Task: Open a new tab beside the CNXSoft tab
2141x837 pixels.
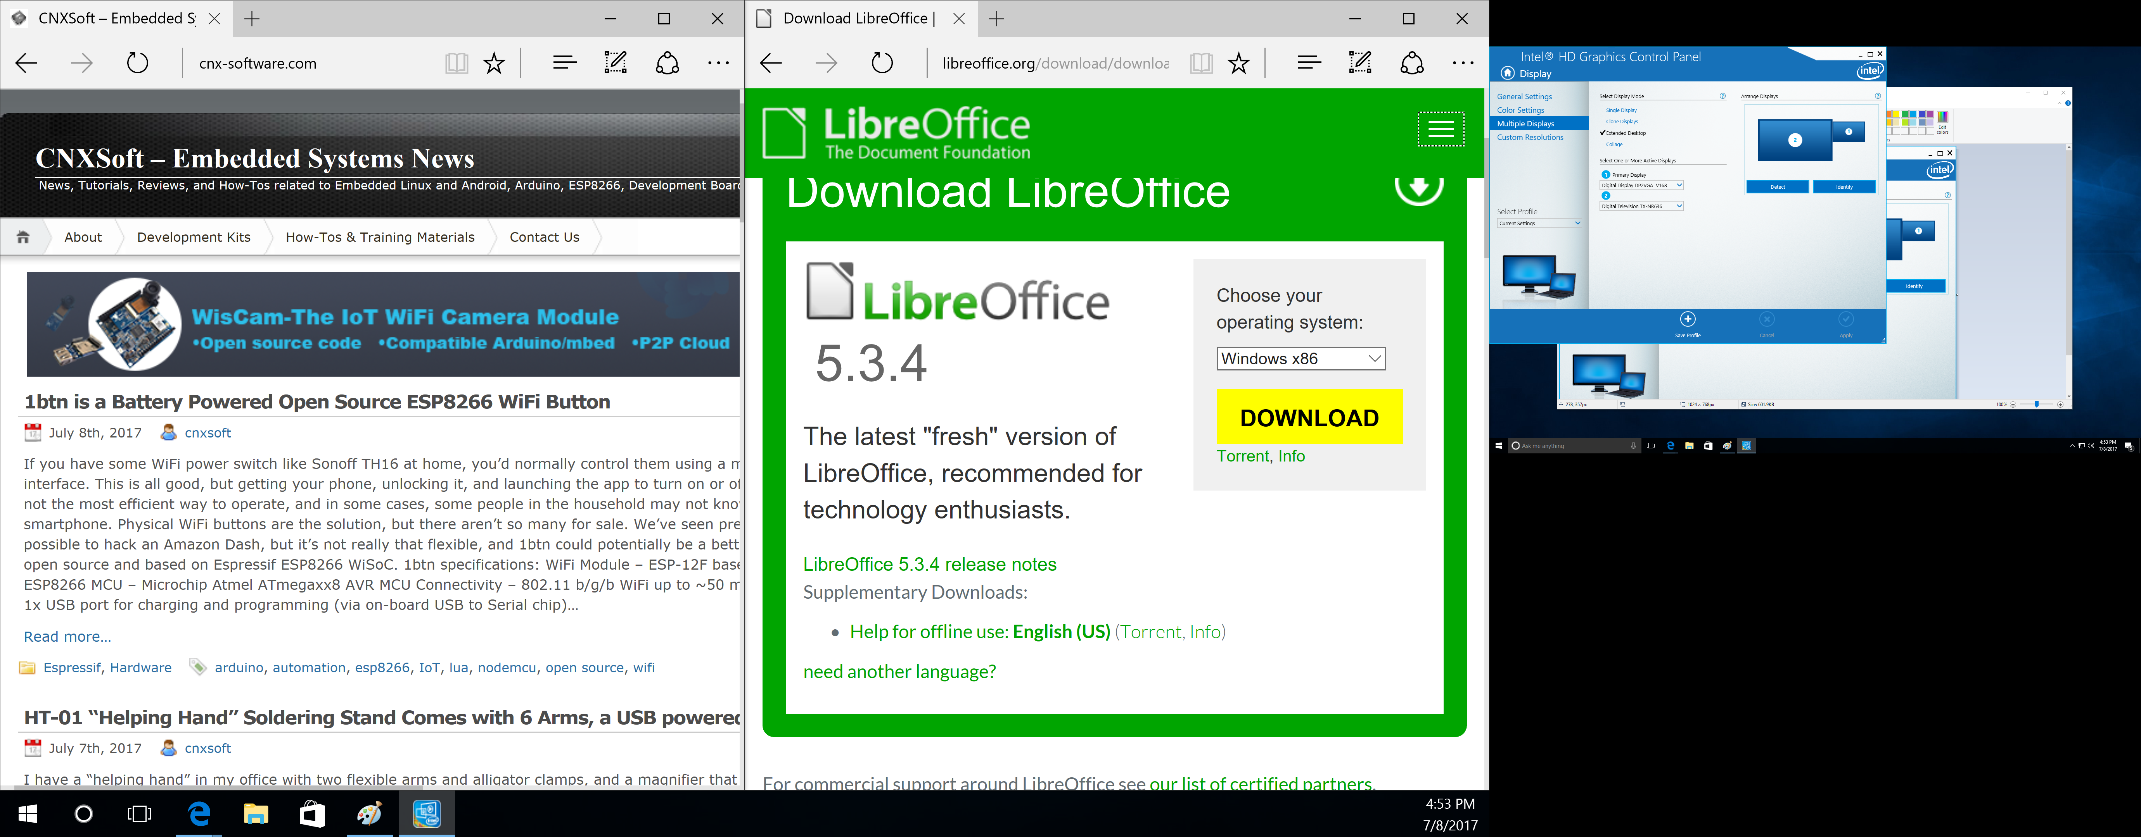Action: pos(252,18)
